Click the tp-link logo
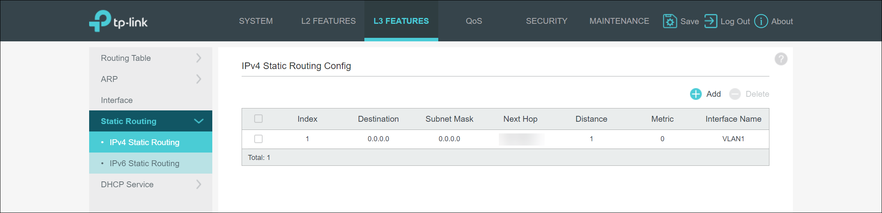 (x=118, y=21)
